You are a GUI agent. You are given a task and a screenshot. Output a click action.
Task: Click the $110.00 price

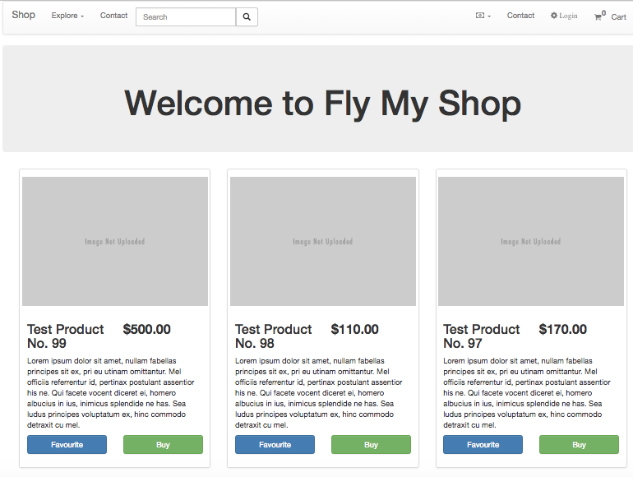tap(355, 329)
